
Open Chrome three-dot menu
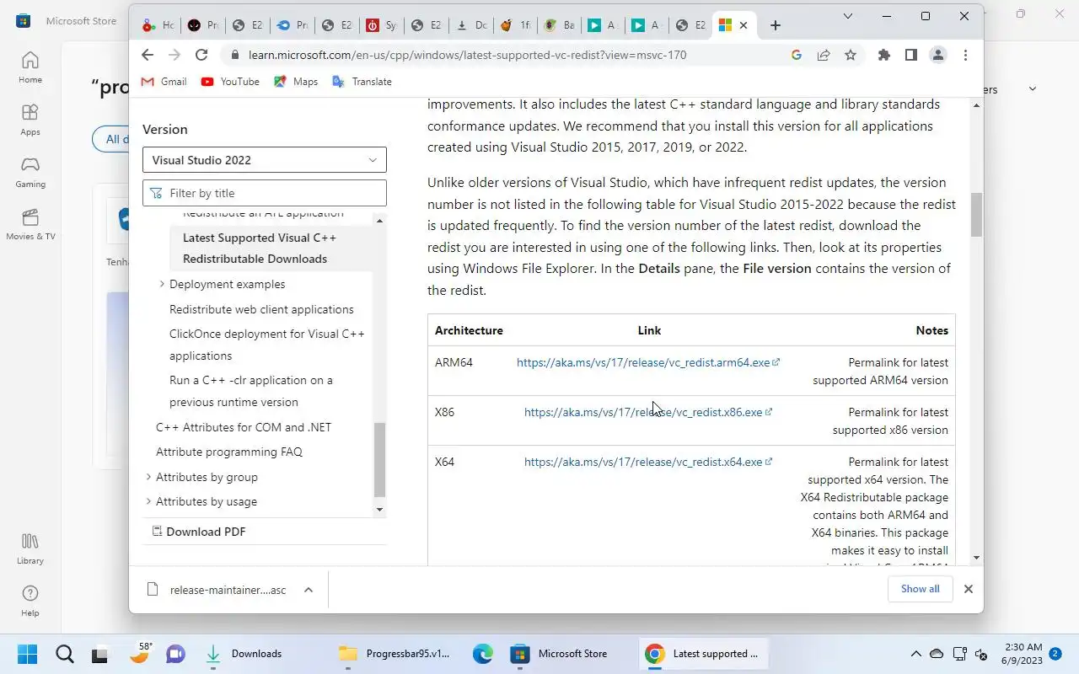[965, 55]
